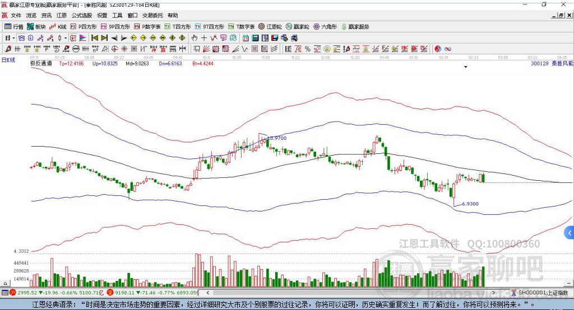Open the T数字表 tool

coord(241,27)
